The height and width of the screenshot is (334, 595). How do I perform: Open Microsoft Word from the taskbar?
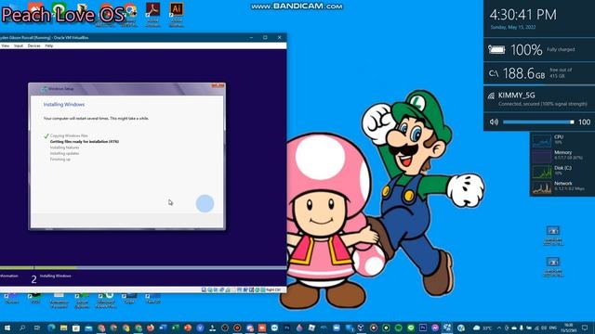click(x=163, y=328)
